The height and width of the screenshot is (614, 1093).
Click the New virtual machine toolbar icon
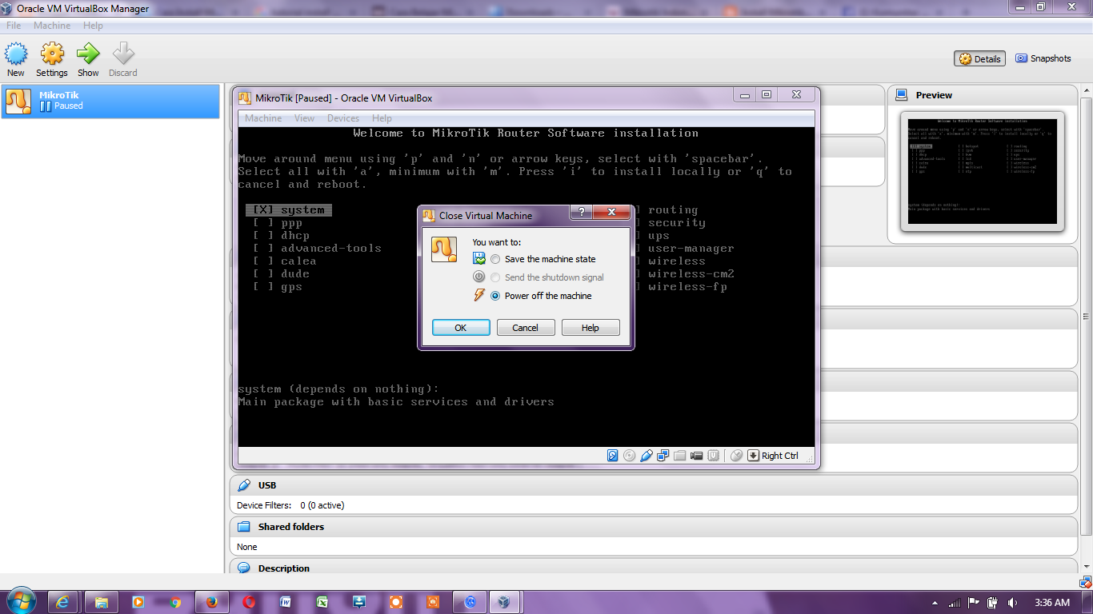click(16, 60)
